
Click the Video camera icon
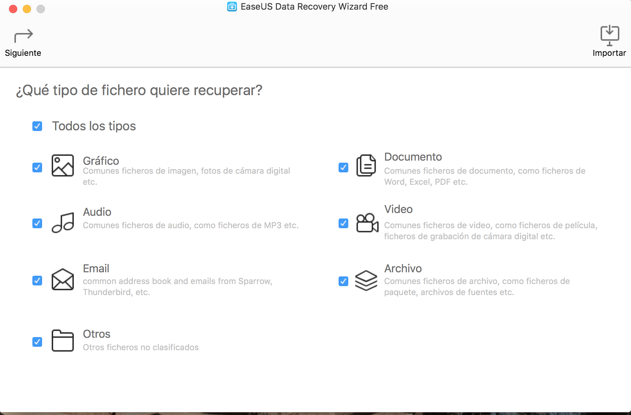[367, 223]
